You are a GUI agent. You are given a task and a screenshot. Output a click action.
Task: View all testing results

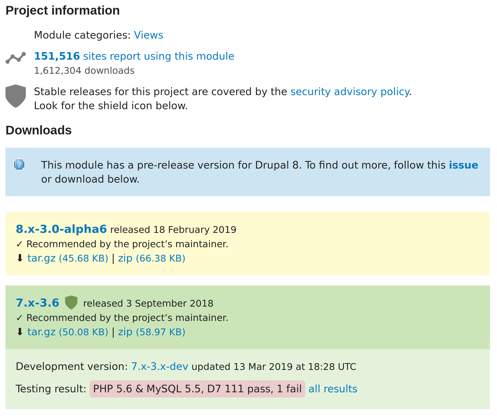pos(333,388)
